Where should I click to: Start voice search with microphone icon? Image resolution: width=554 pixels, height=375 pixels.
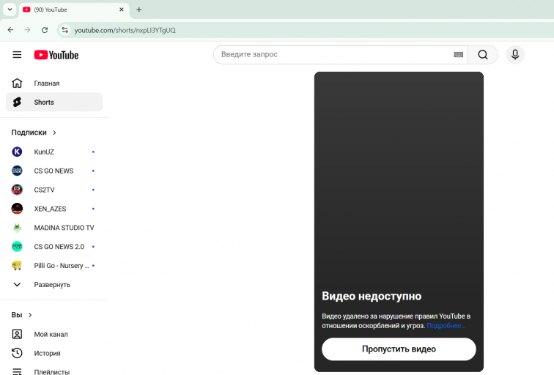(x=514, y=55)
